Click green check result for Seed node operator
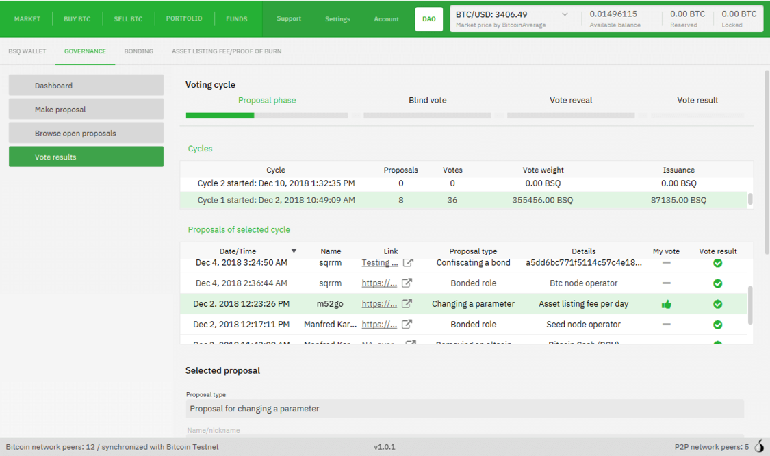The height and width of the screenshot is (456, 770). [x=717, y=325]
